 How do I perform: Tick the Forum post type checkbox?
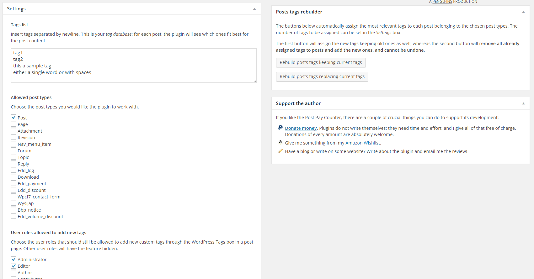click(13, 150)
